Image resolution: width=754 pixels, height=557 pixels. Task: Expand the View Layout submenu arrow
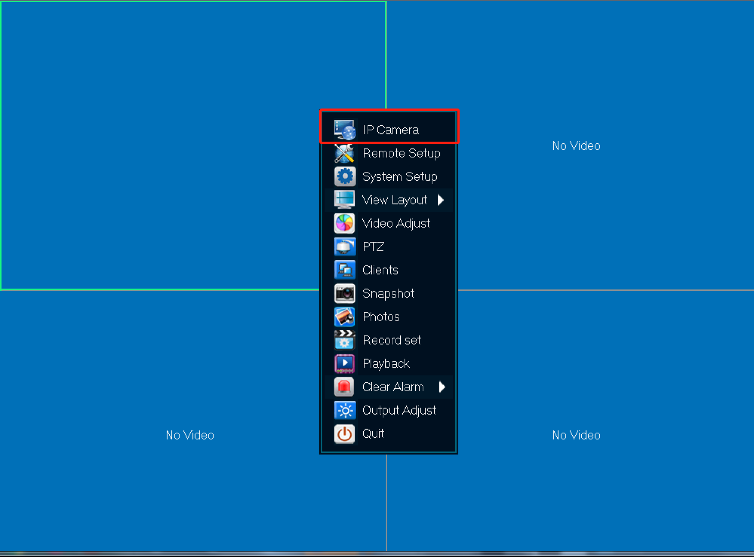coord(441,200)
